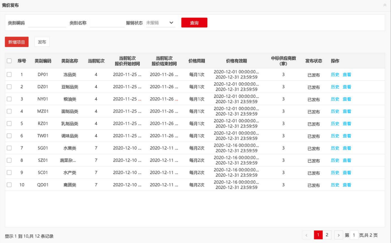Image resolution: width=391 pixels, height=243 pixels.
Task: Open the 撤销状态 dropdown
Action: pyautogui.click(x=160, y=23)
